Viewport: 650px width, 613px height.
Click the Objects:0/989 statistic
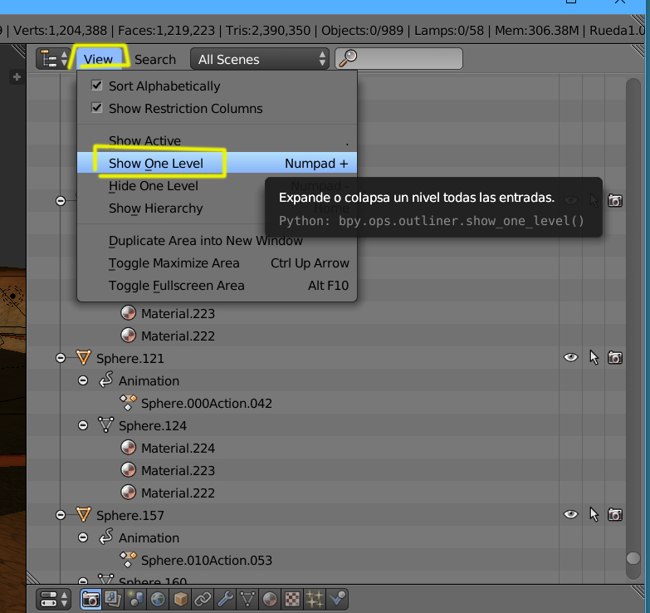tap(362, 30)
